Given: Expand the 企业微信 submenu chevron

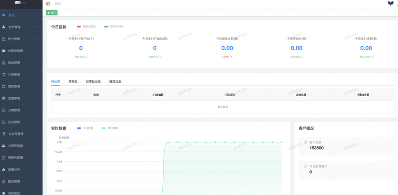Looking at the screenshot, I should [x=37, y=122].
